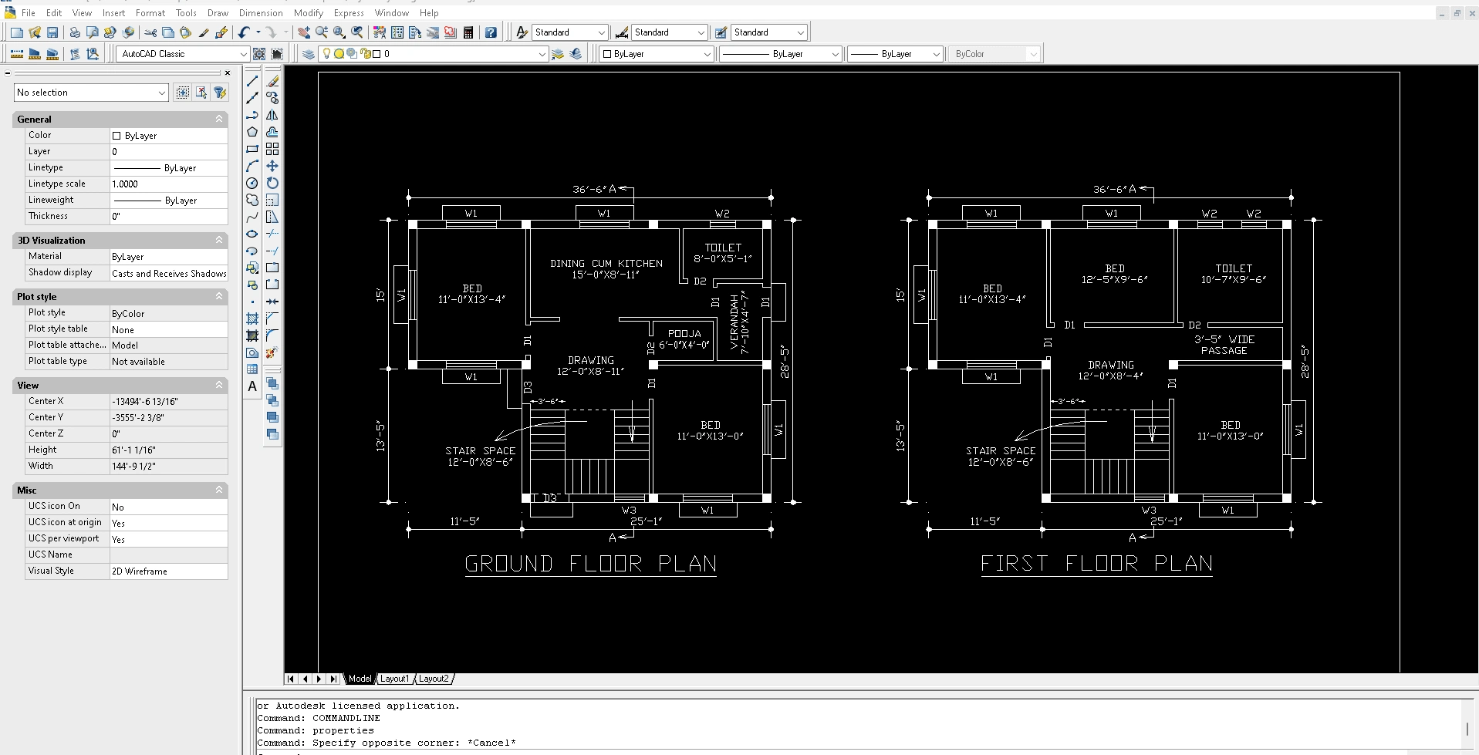Collapse the Plot style section
1479x755 pixels.
point(219,296)
